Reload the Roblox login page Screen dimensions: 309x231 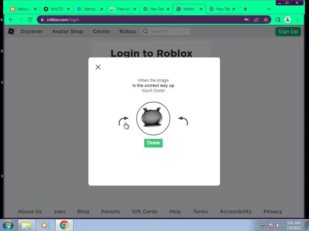[30, 20]
